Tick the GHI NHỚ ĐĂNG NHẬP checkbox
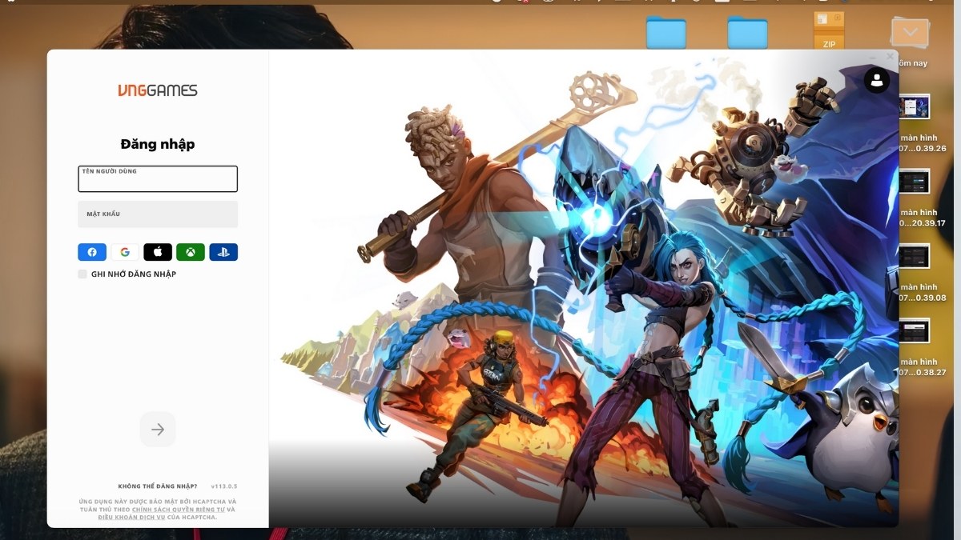This screenshot has height=540, width=961. click(82, 274)
